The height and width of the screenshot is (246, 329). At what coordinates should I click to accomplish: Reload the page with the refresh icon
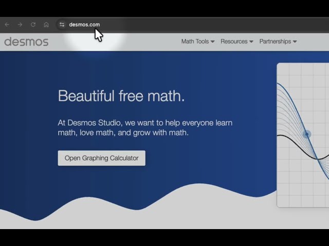[x=33, y=25]
